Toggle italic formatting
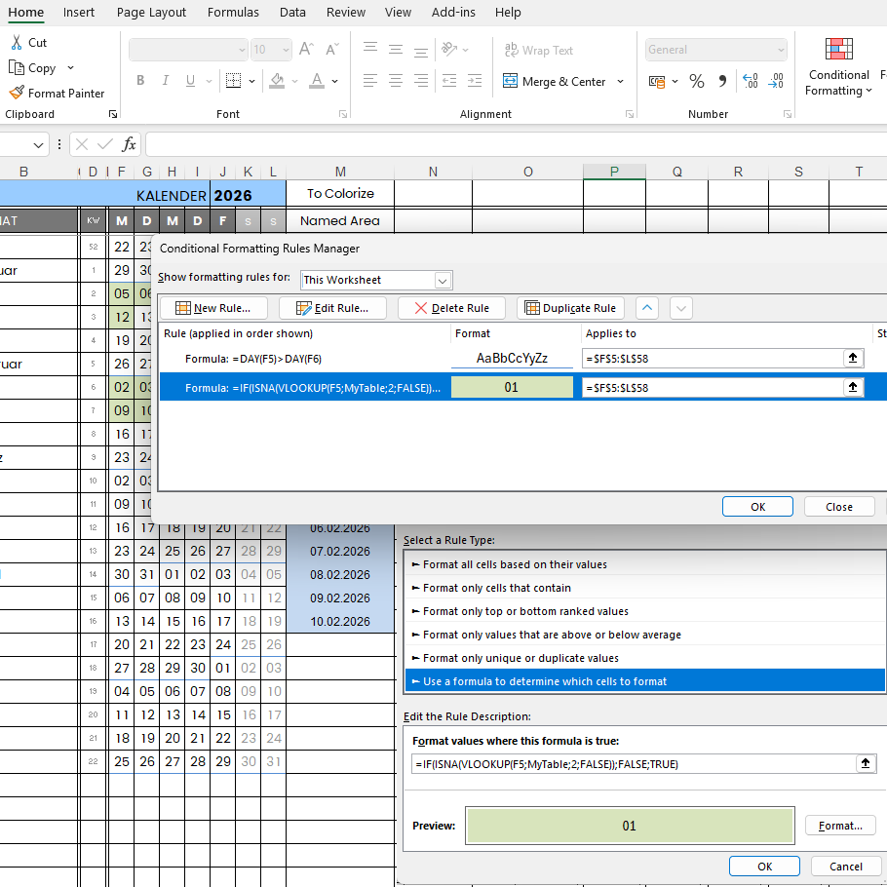 pos(166,81)
